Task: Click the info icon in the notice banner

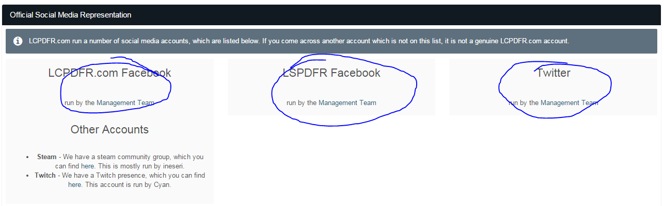Action: 18,41
